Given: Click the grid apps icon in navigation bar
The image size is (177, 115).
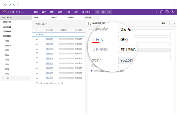Looking at the screenshot, I should (x=103, y=12).
